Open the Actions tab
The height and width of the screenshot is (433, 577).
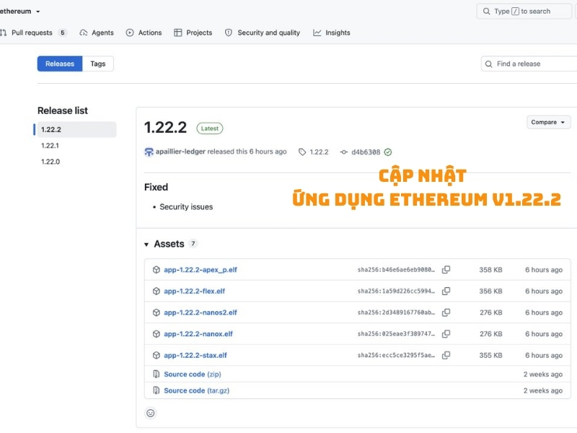click(x=144, y=32)
